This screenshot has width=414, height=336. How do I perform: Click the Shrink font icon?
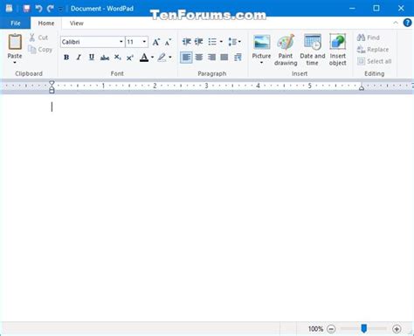pyautogui.click(x=168, y=42)
